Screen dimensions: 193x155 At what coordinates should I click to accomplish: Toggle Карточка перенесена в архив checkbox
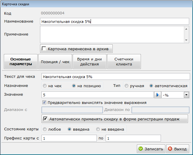[x=44, y=49]
